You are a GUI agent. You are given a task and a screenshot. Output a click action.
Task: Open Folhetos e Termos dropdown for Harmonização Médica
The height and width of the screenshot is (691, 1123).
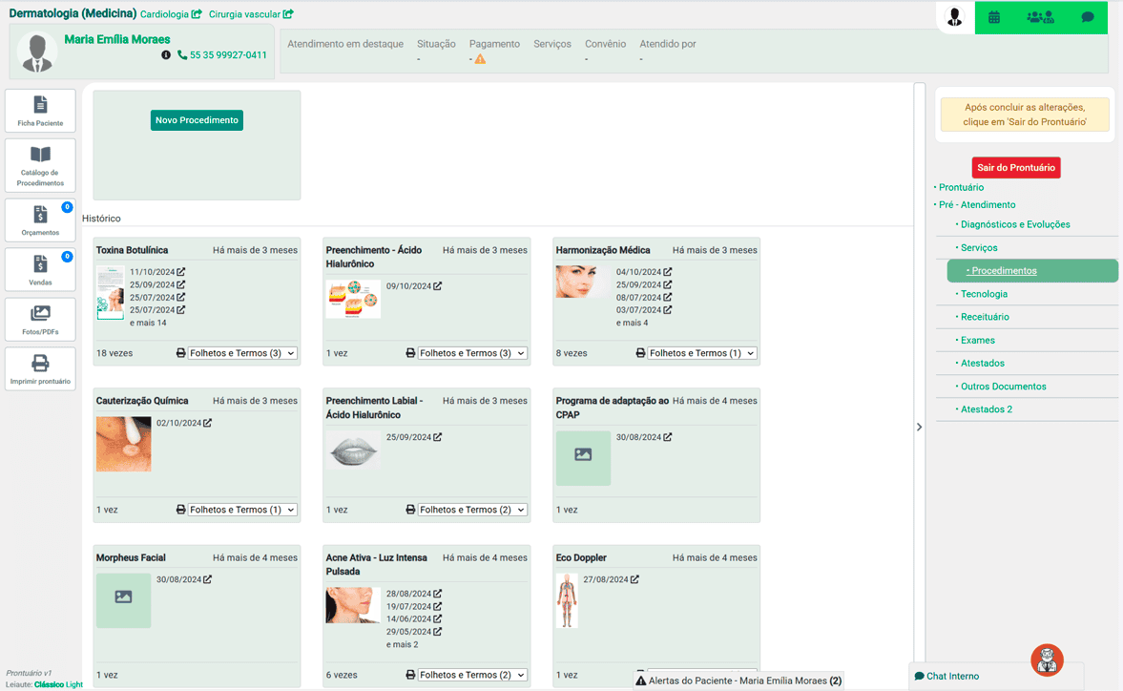point(701,353)
